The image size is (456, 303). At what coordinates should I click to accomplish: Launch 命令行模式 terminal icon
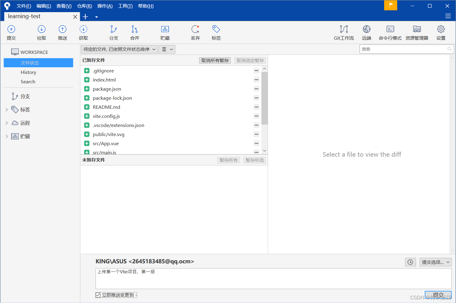click(390, 32)
